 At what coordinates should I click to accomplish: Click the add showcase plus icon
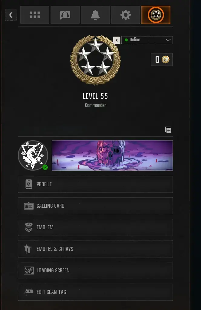click(168, 130)
